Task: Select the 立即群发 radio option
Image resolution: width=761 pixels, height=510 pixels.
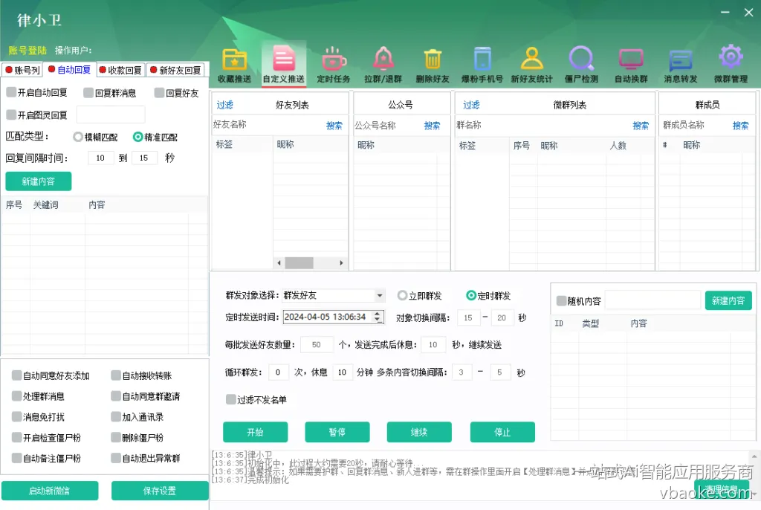Action: (402, 295)
